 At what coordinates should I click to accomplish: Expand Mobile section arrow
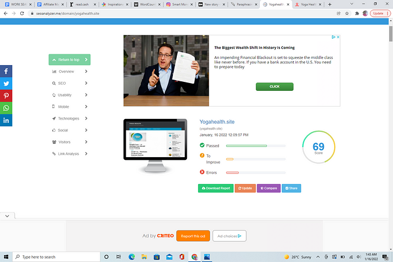pos(86,107)
